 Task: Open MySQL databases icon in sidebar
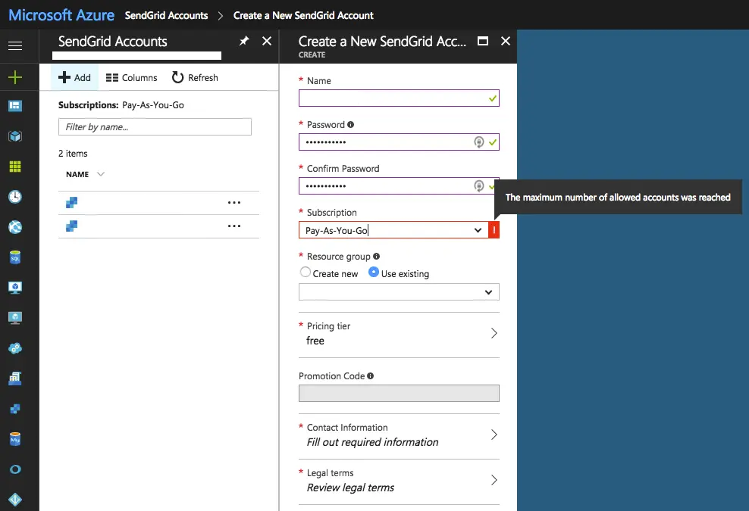[15, 439]
